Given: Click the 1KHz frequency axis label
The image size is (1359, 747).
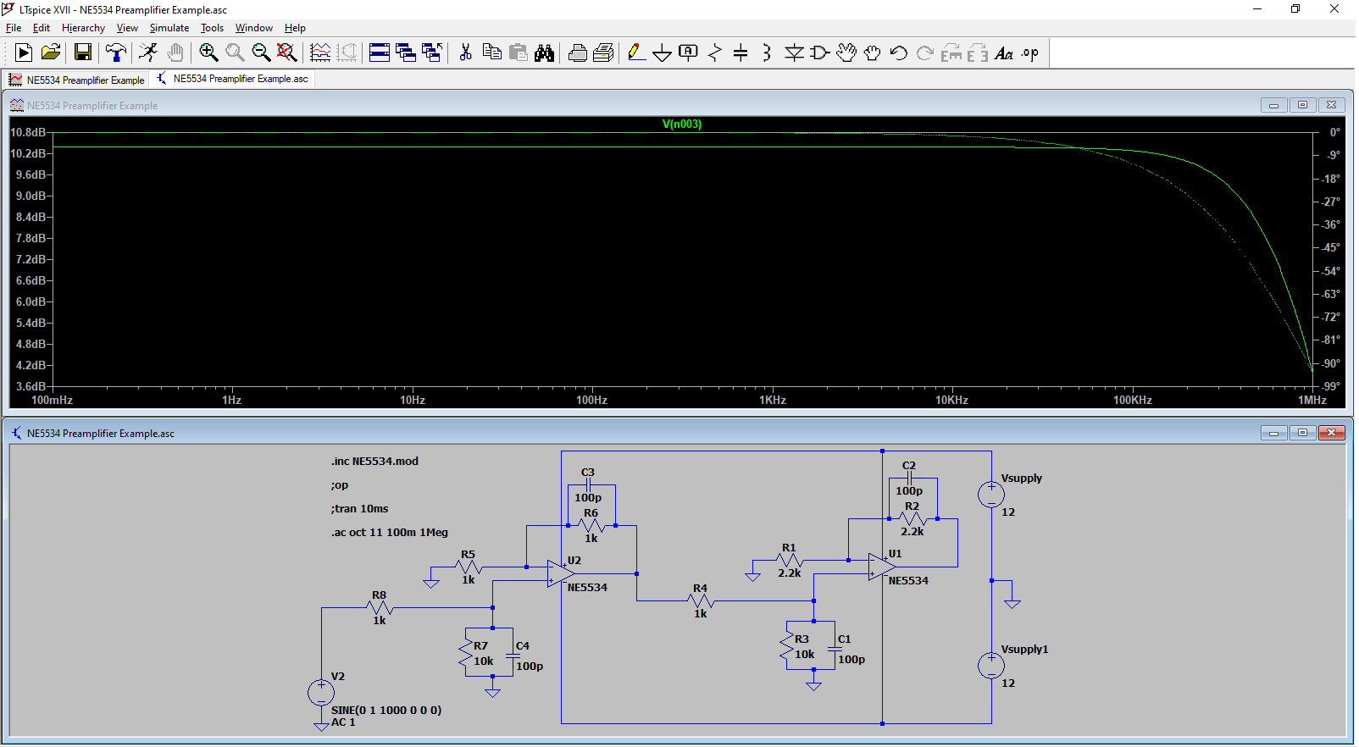Looking at the screenshot, I should (x=772, y=401).
